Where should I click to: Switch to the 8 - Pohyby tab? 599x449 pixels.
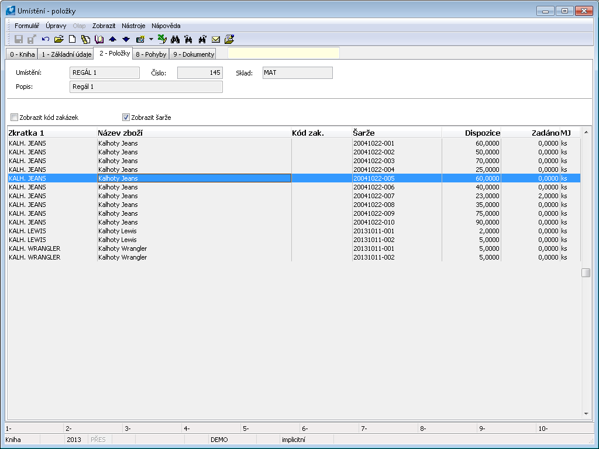(151, 54)
